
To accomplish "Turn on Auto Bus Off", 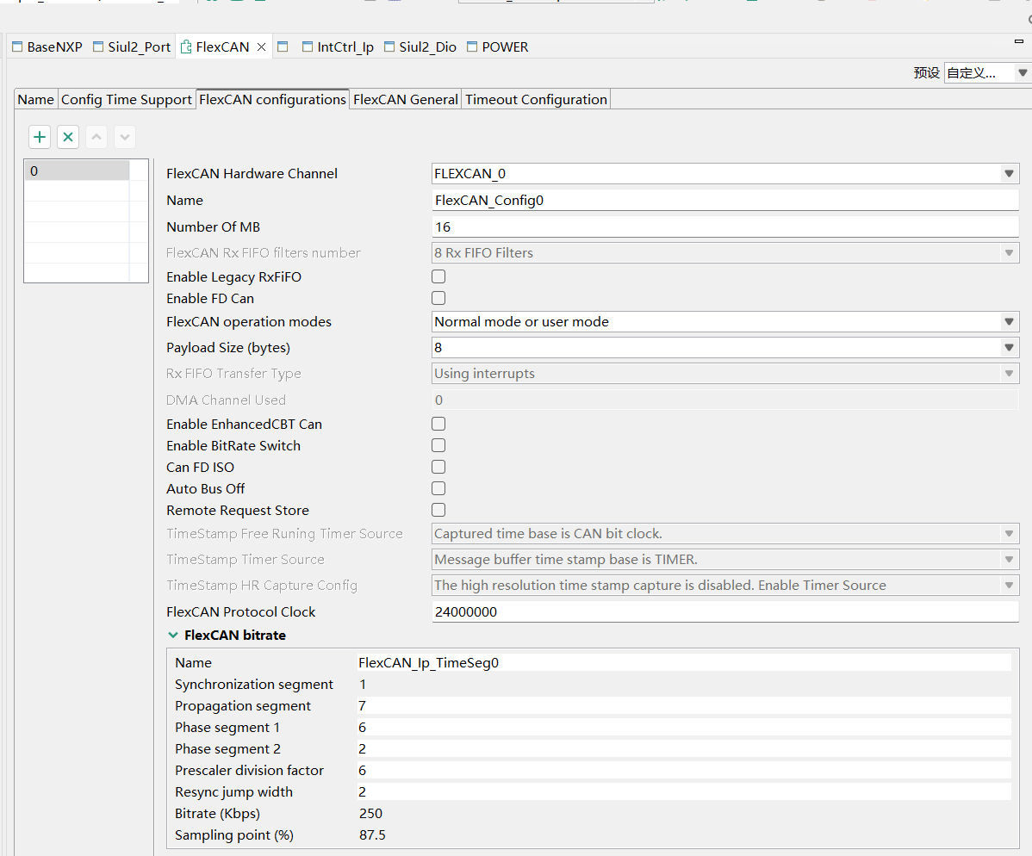I will (x=438, y=488).
